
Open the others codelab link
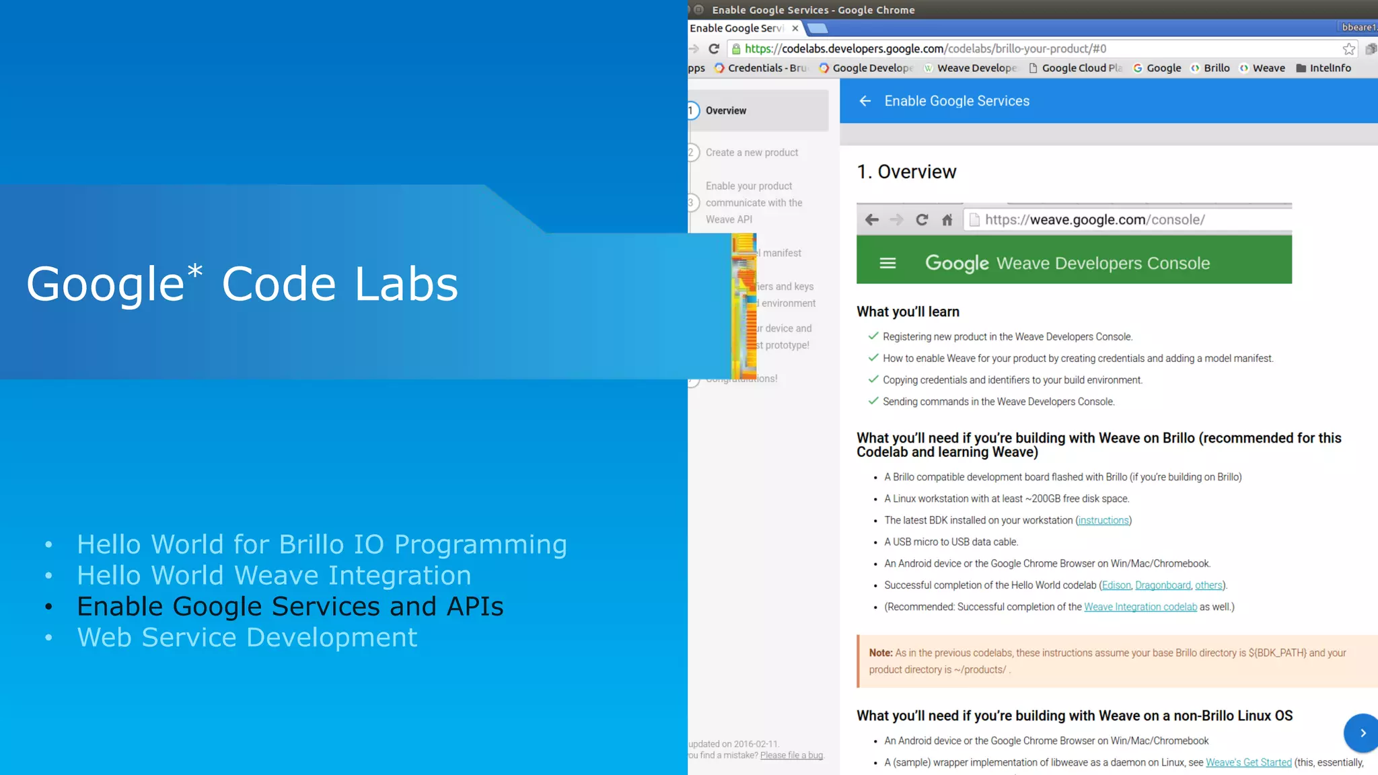point(1208,585)
